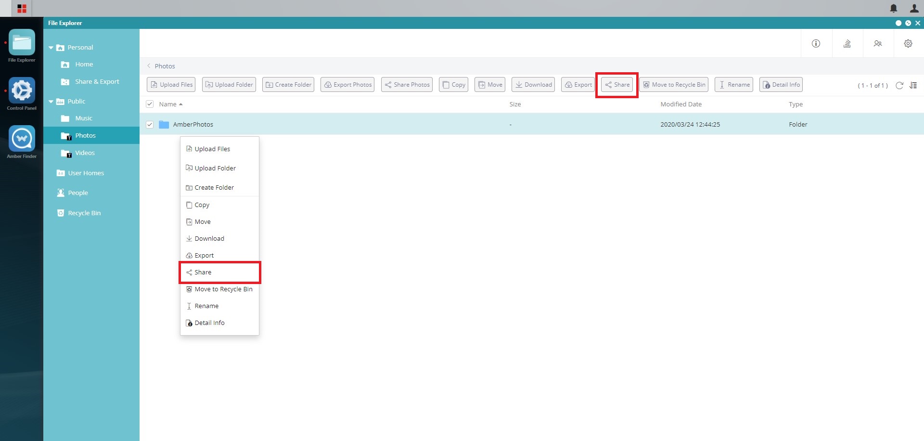Go back using the Photos breadcrumb arrow
Image resolution: width=924 pixels, height=441 pixels.
pyautogui.click(x=149, y=66)
